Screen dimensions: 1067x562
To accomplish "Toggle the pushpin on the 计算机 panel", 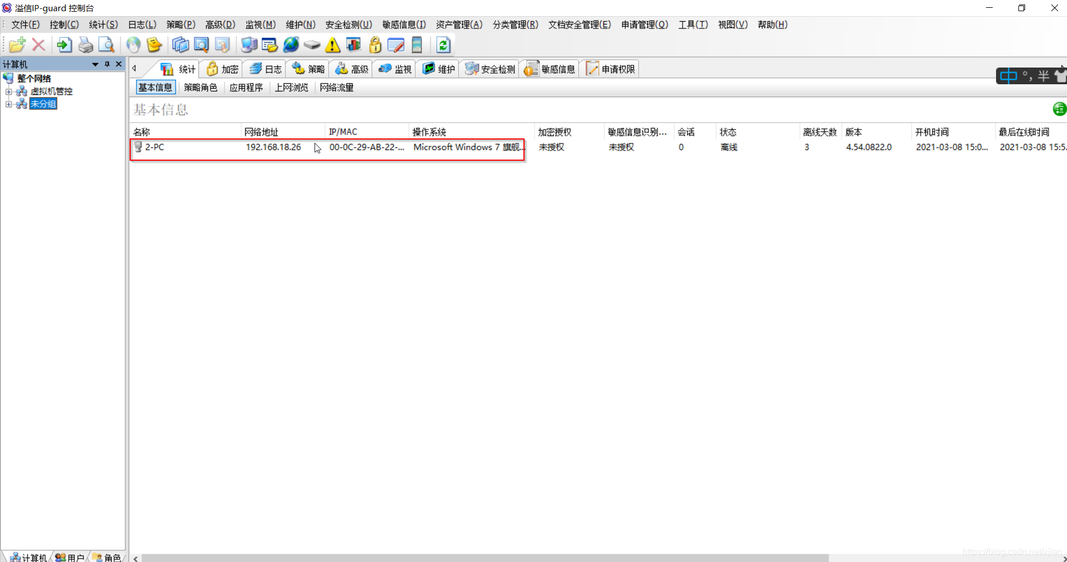I will [x=107, y=64].
